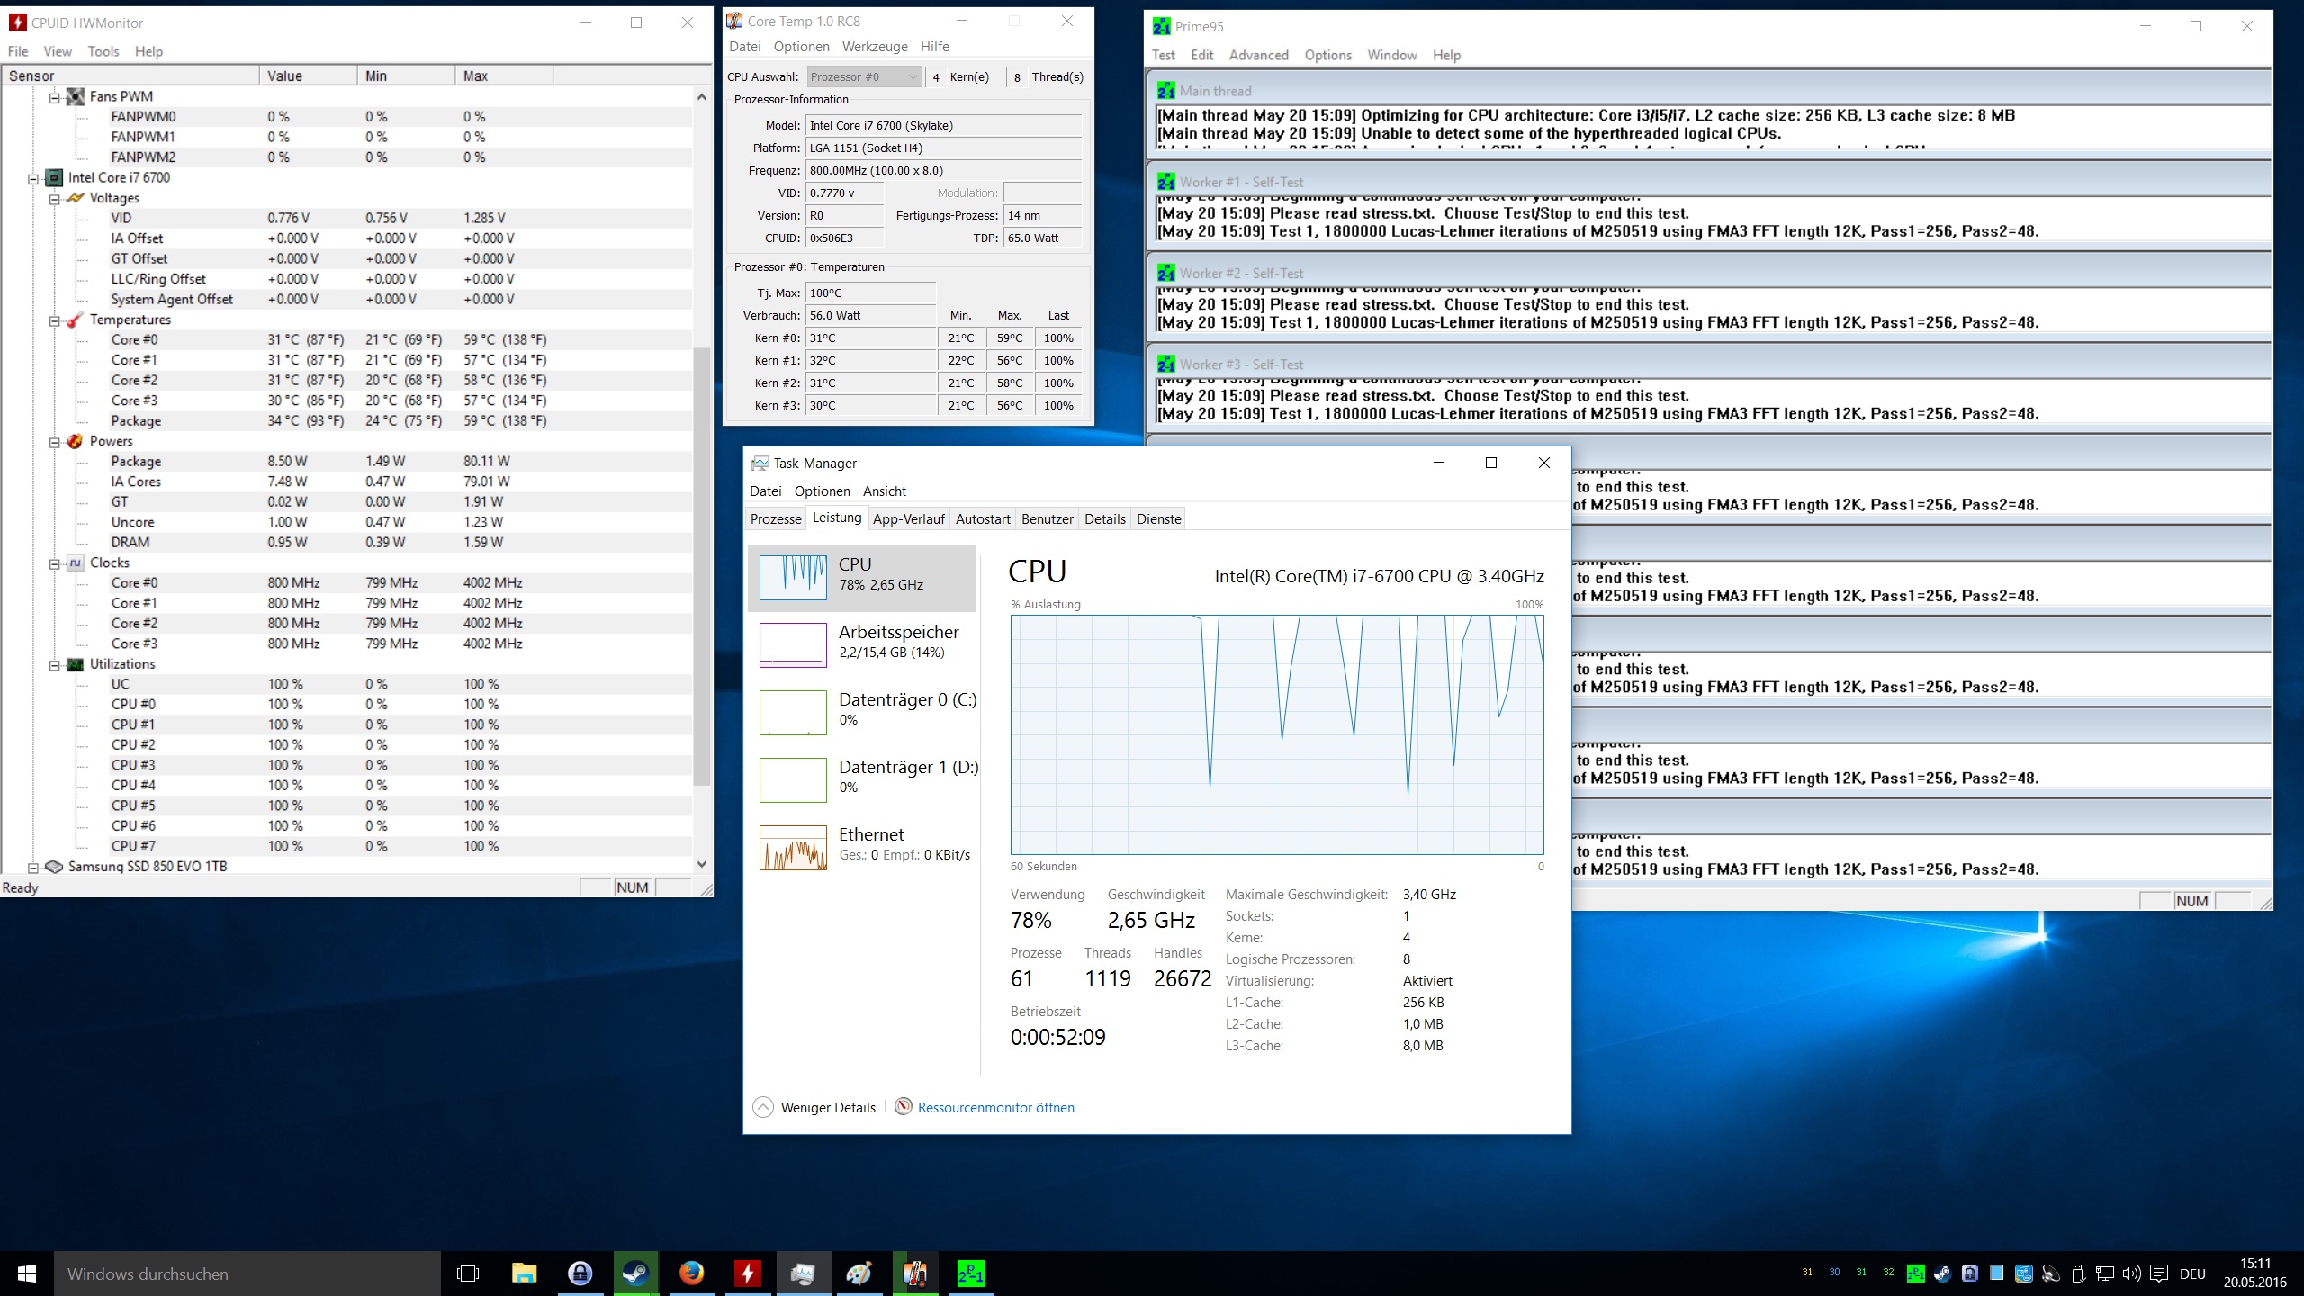This screenshot has width=2304, height=1296.
Task: Click the Ressourcenmonitor öffnen link
Action: tap(995, 1107)
